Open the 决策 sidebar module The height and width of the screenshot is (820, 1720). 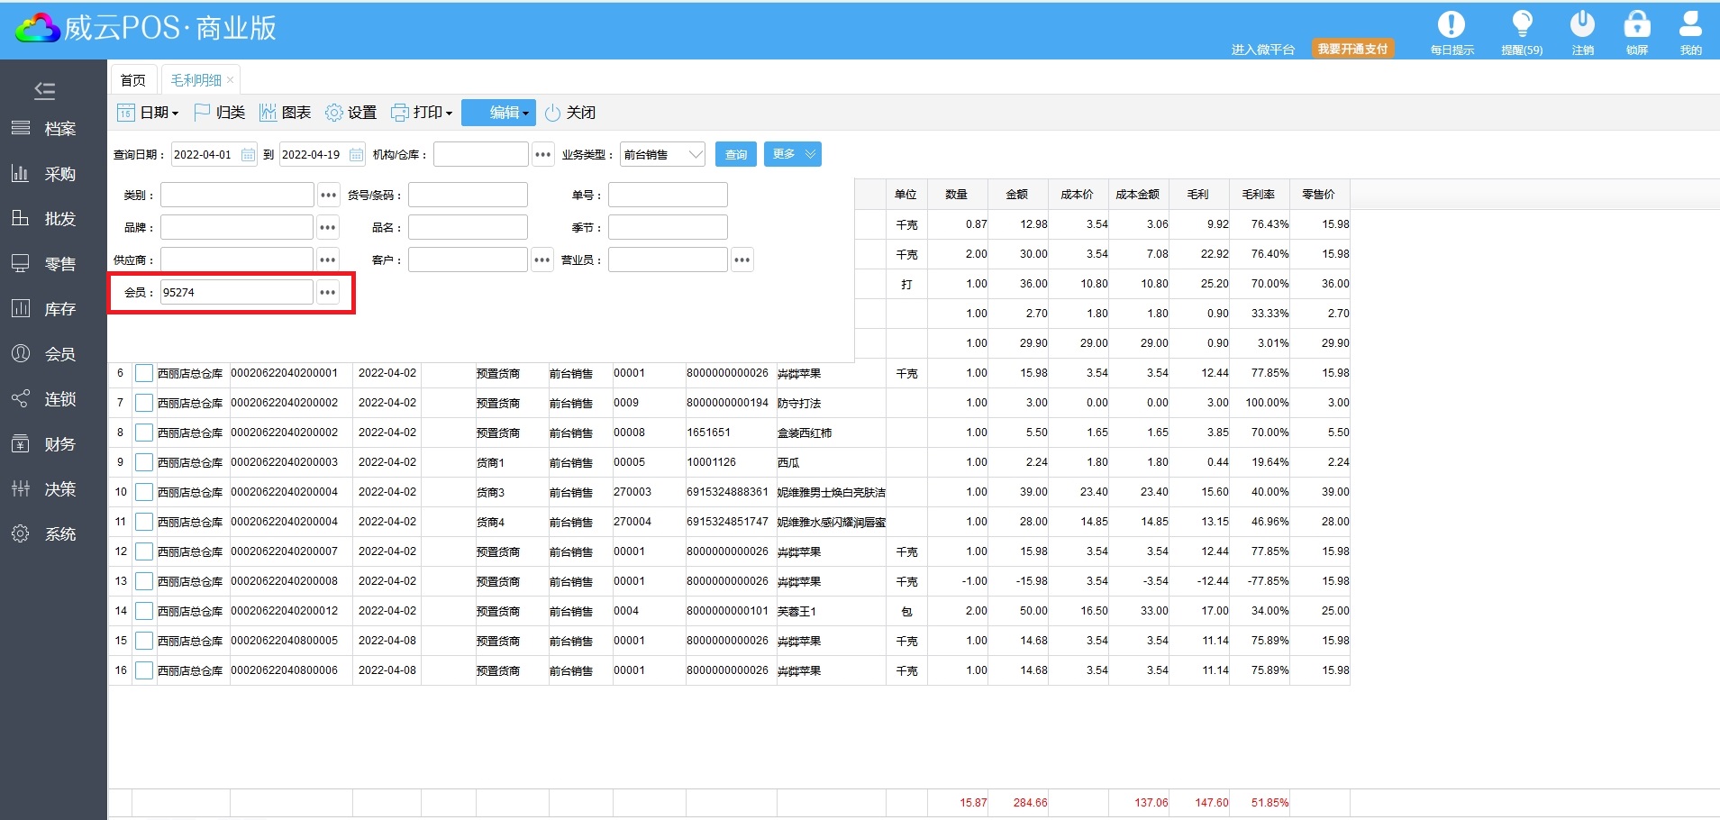[43, 489]
